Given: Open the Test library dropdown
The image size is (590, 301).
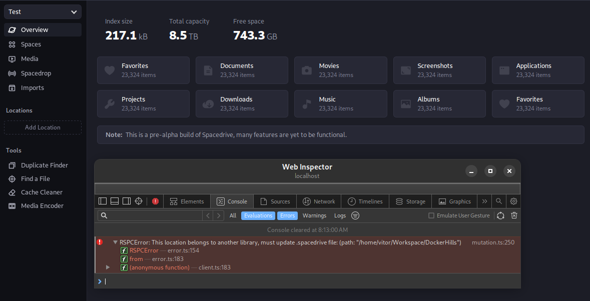Looking at the screenshot, I should [x=43, y=11].
